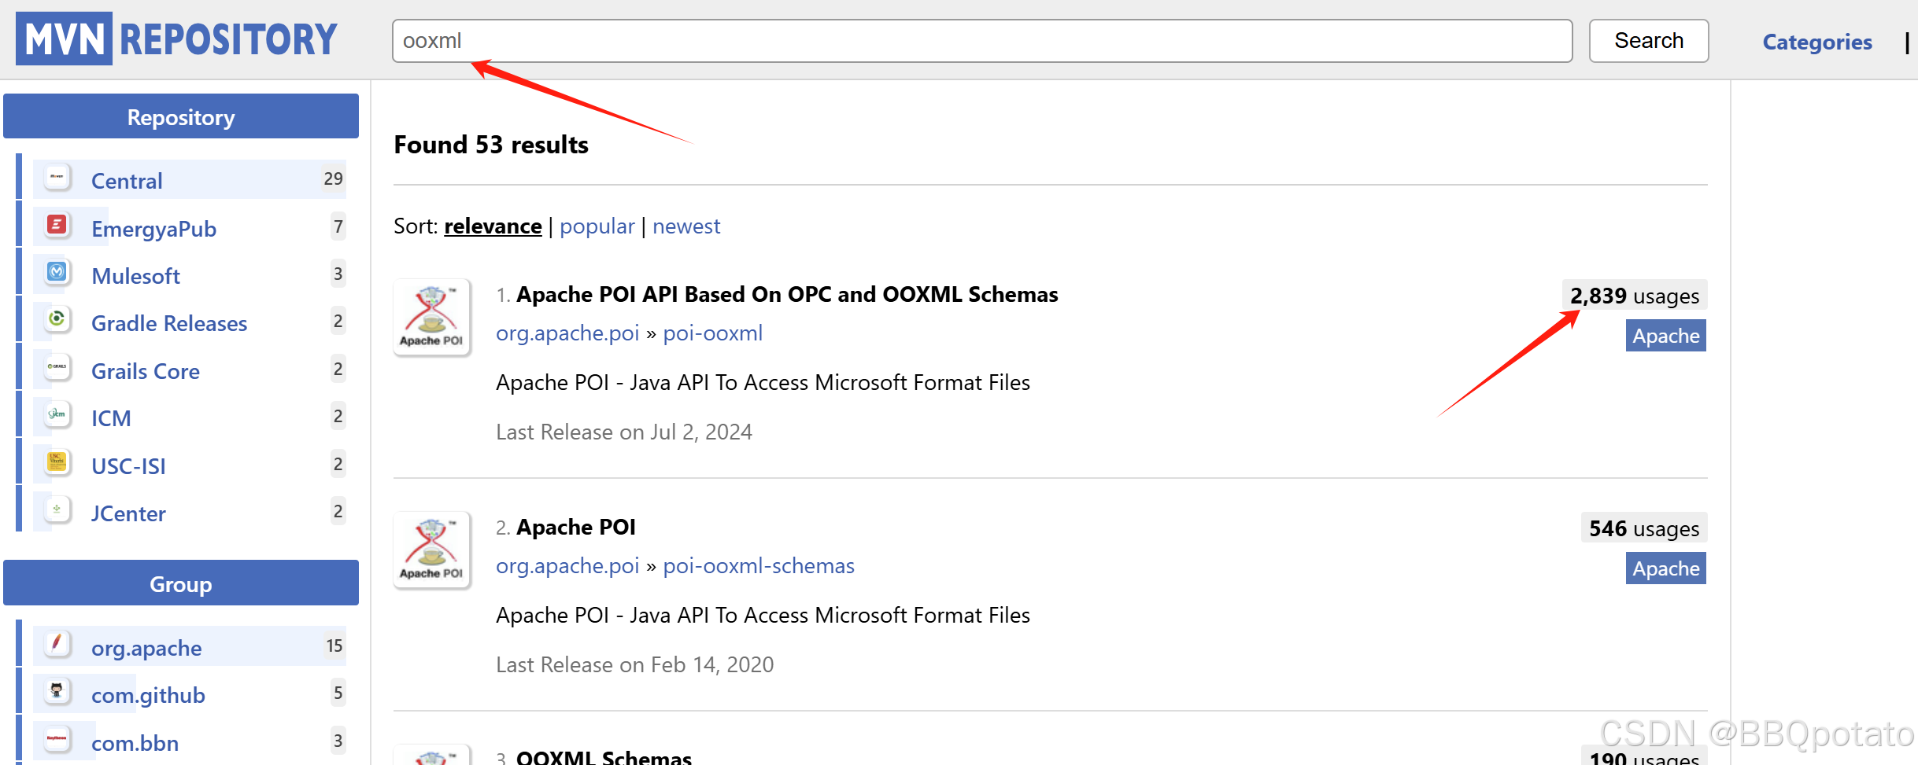Filter results by Mulesoft repository
This screenshot has width=1918, height=765.
tap(135, 276)
